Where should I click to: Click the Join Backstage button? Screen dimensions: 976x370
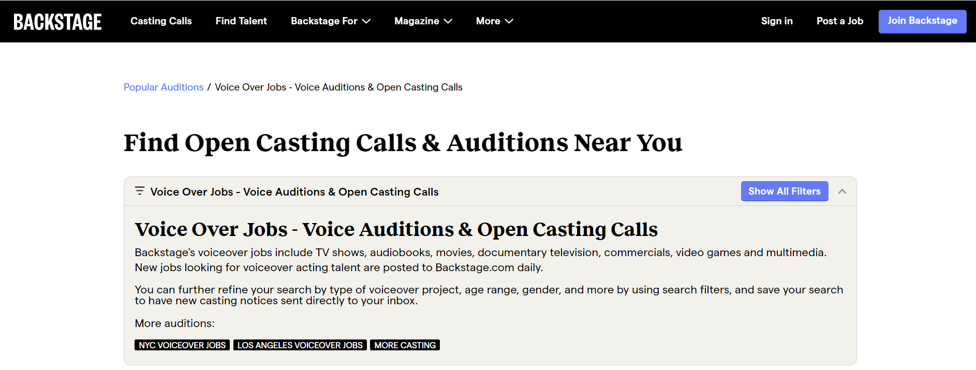922,21
